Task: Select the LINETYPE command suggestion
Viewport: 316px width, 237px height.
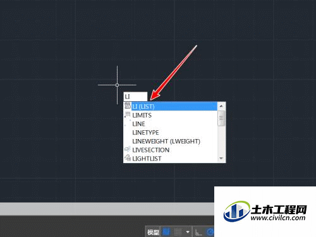Action: 170,133
